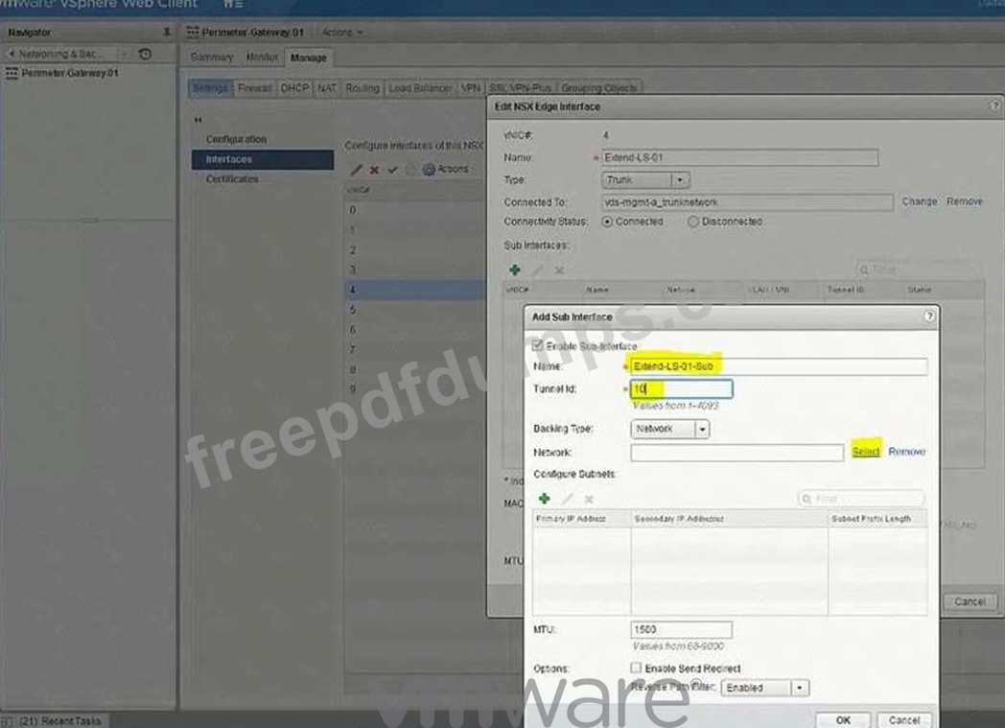Click the Connected To field showing vds-mgmt-a_trunknetwork
Screen dimensions: 1005x728
pos(747,202)
